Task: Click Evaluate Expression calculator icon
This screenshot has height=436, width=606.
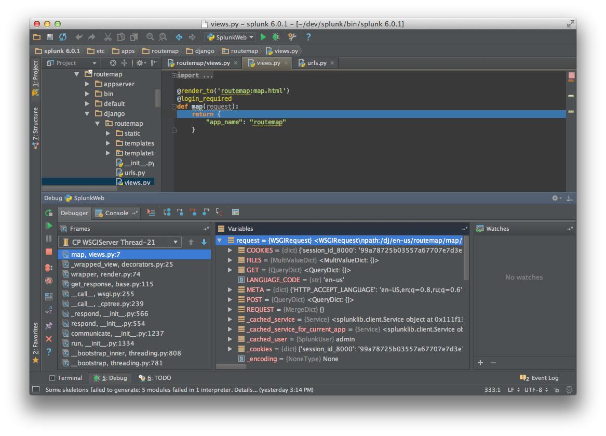Action: 235,213
